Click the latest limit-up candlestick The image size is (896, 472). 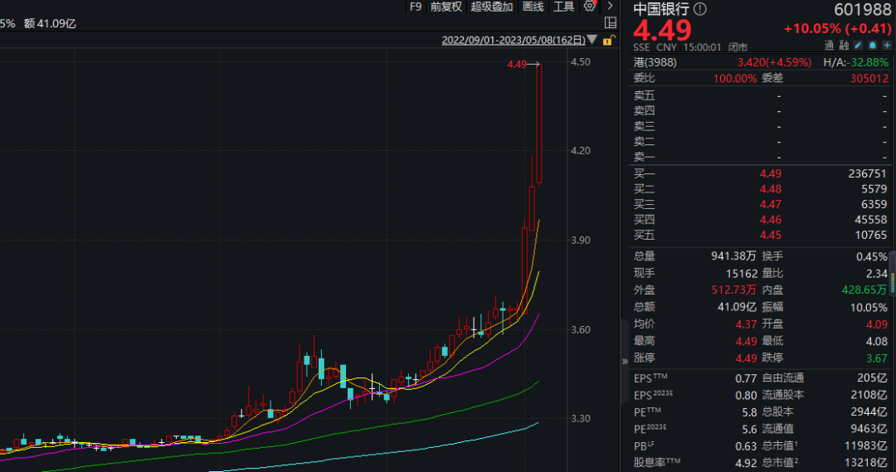(x=539, y=124)
